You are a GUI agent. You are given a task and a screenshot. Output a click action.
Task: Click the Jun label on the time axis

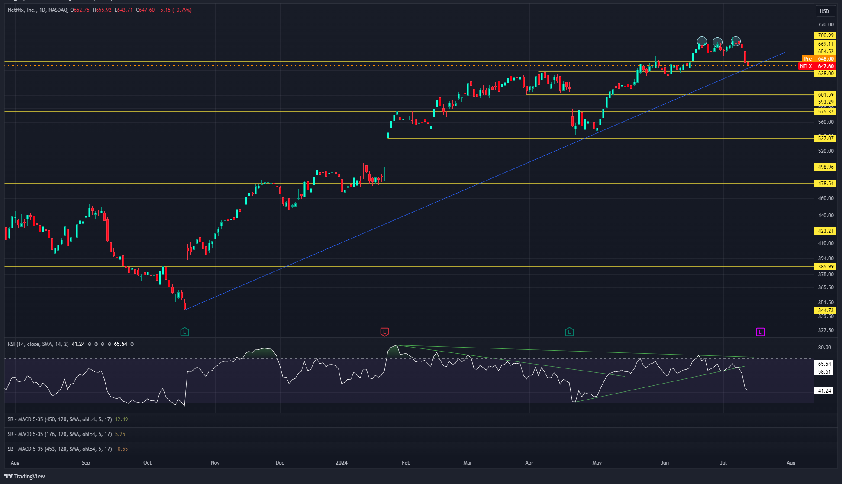click(x=665, y=463)
